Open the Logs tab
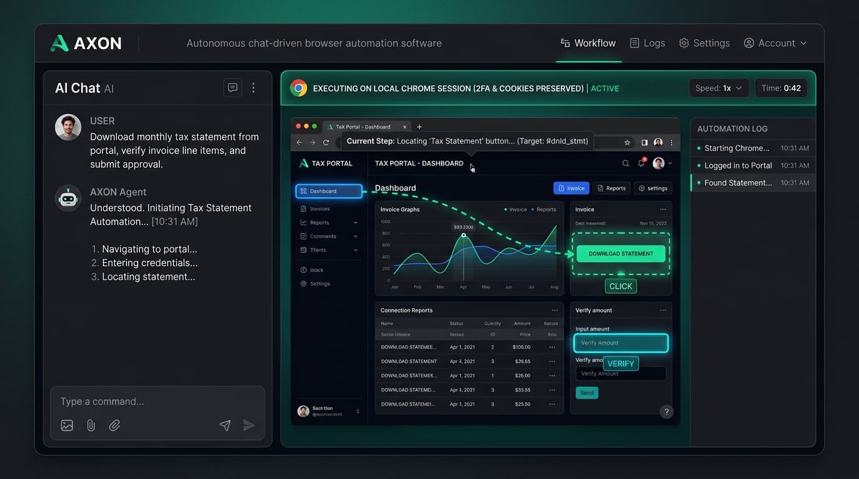 click(x=647, y=43)
